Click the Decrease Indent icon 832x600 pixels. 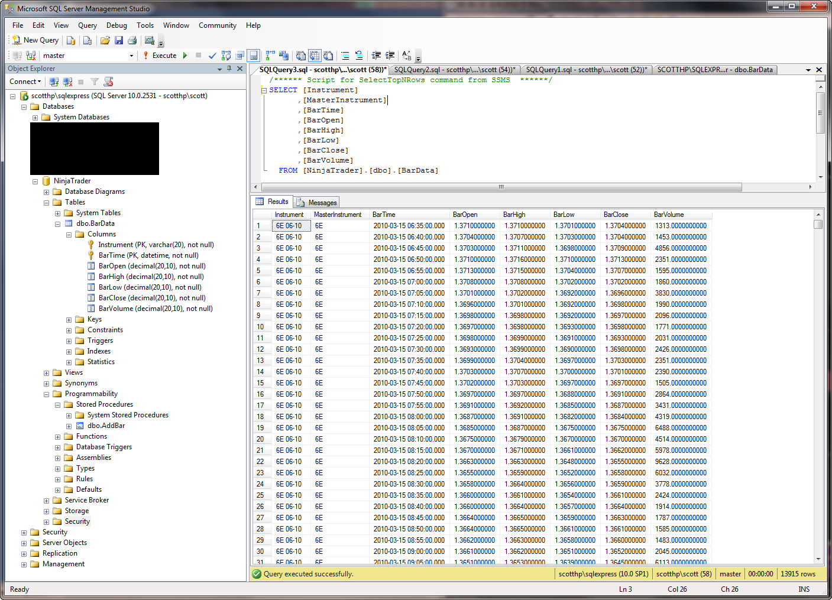(376, 56)
